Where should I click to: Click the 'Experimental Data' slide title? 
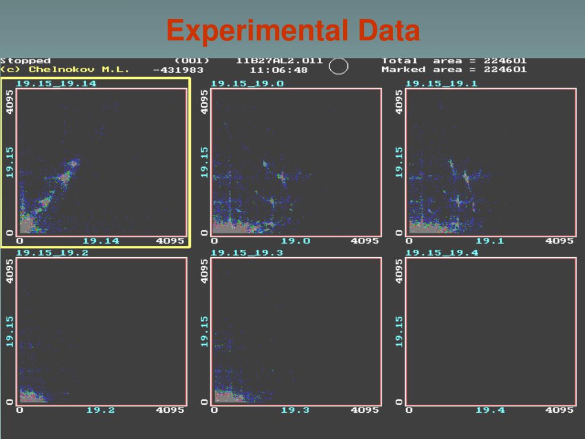click(293, 30)
